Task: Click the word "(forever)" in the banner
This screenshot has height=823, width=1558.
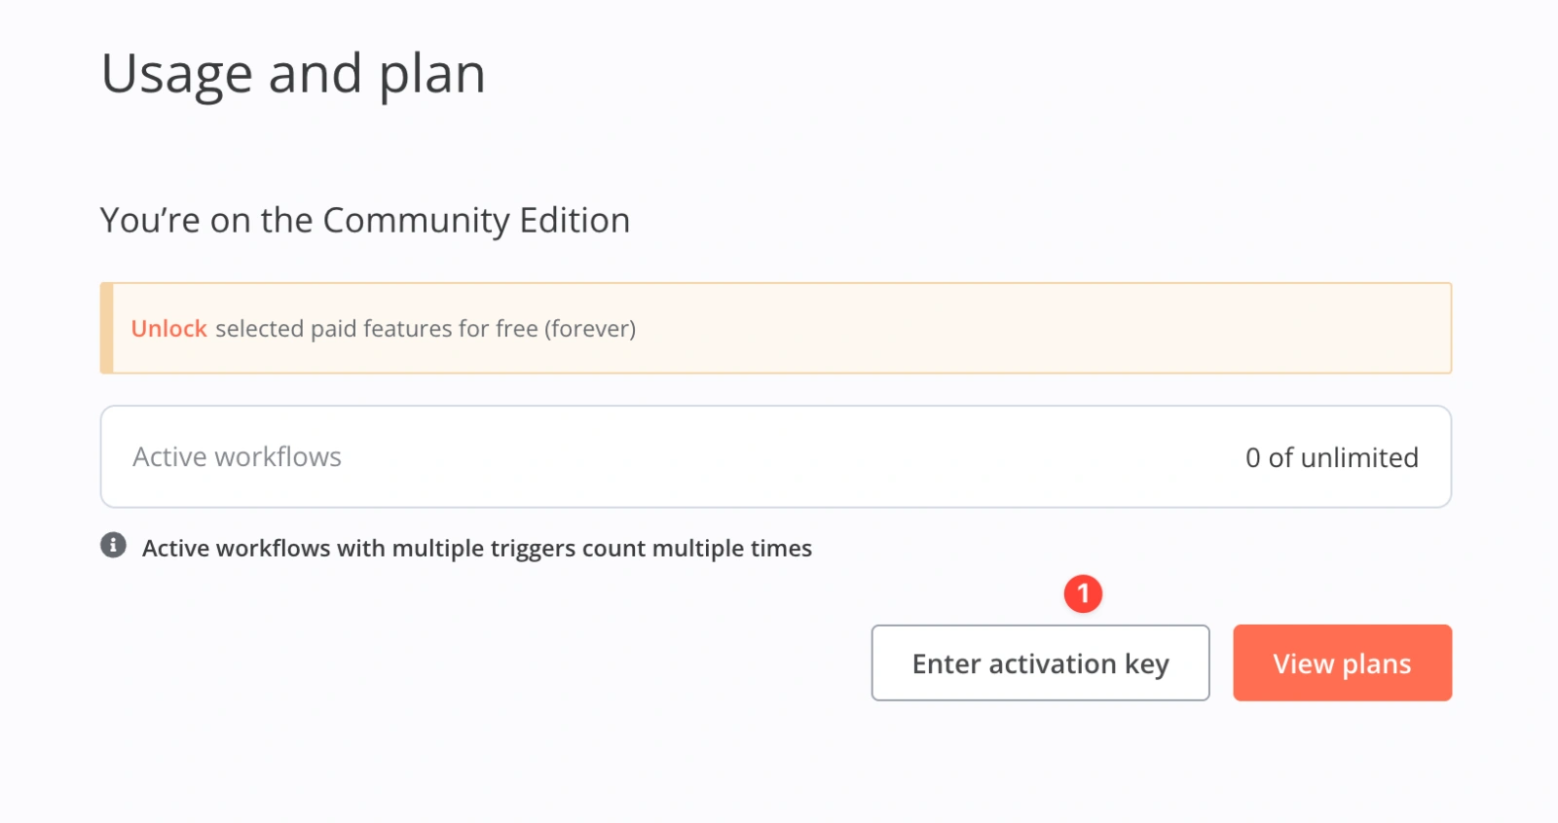Action: coord(590,329)
